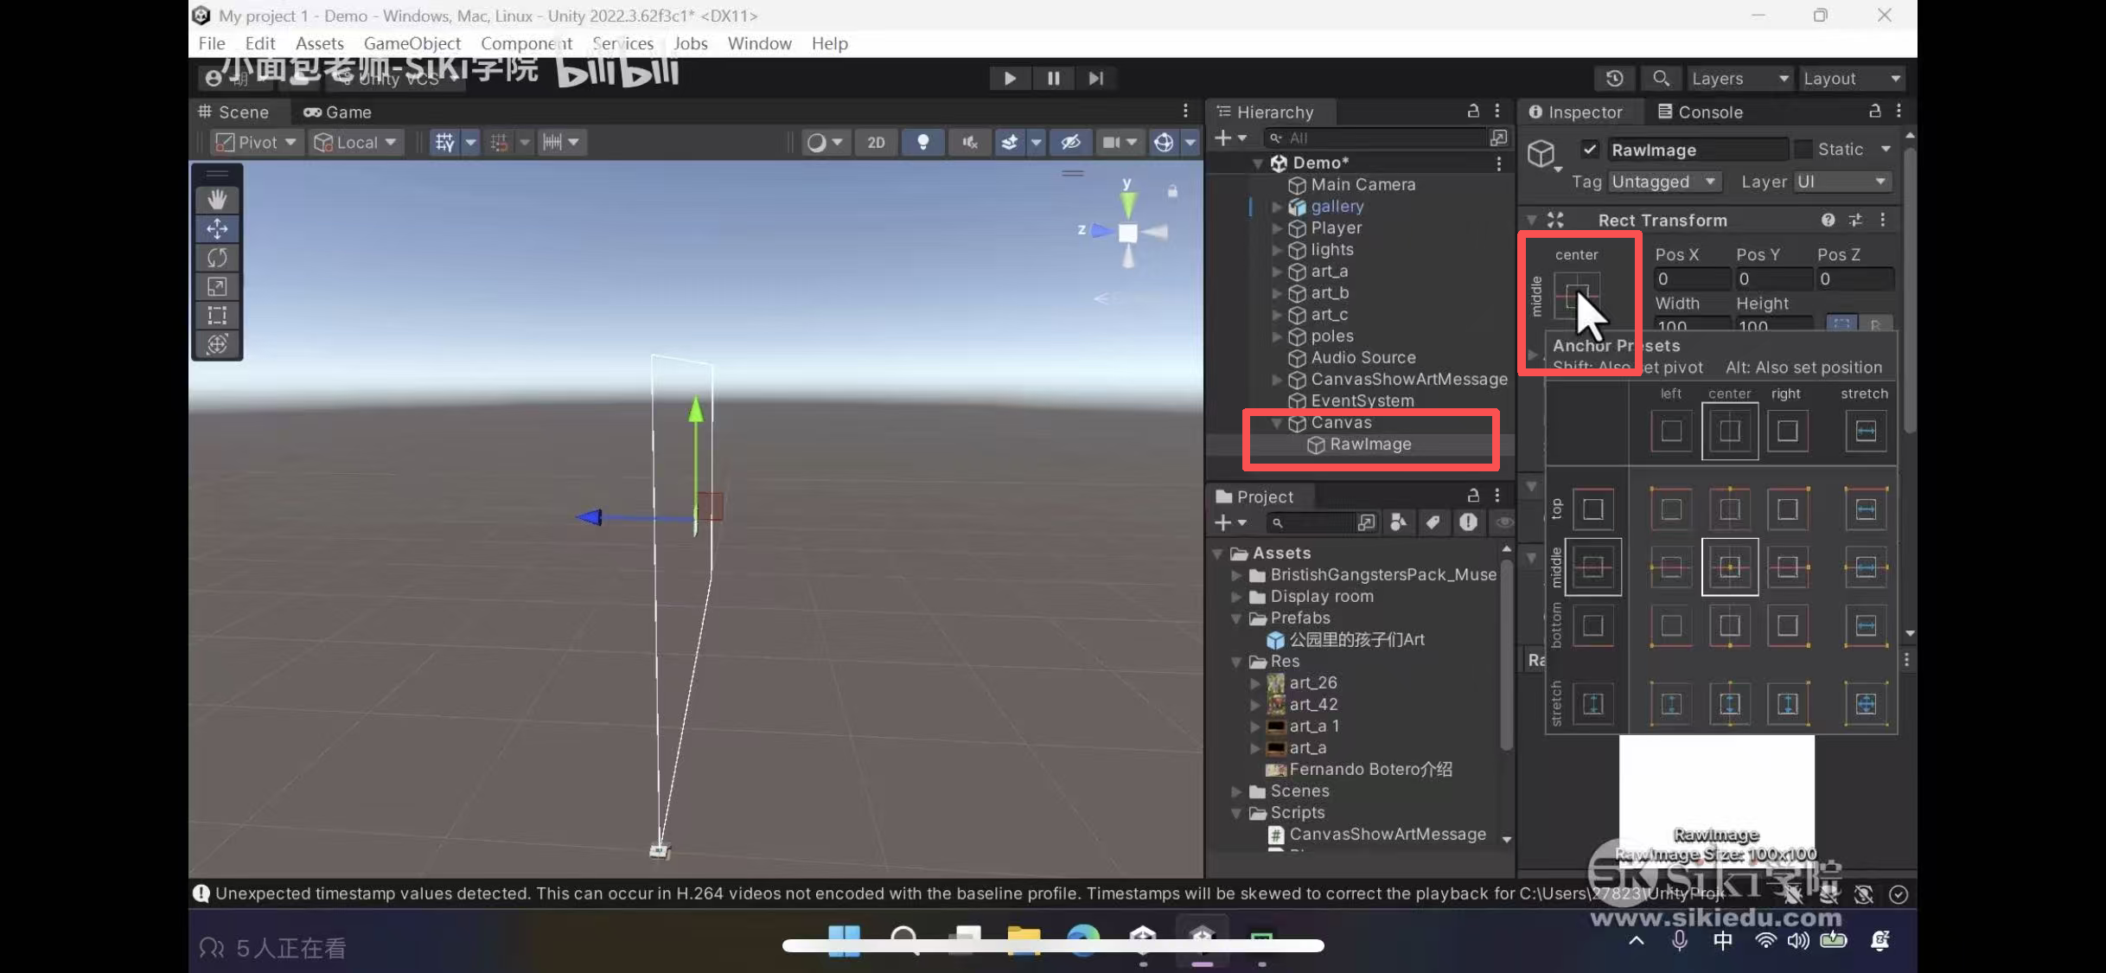Image resolution: width=2106 pixels, height=973 pixels.
Task: Click the Pause button
Action: (x=1053, y=78)
